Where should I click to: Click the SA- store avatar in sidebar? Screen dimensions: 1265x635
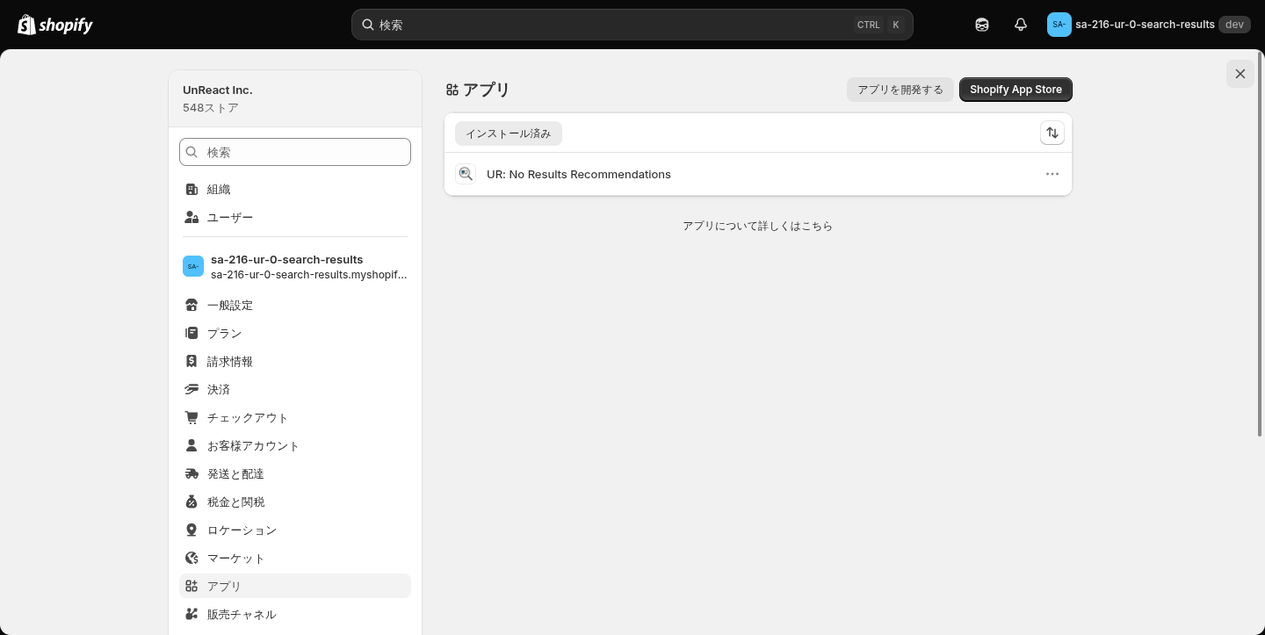(193, 266)
